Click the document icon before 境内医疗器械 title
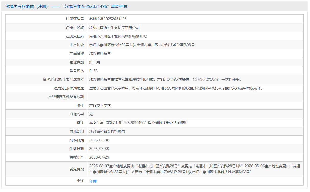The image size is (310, 192). click(x=7, y=6)
